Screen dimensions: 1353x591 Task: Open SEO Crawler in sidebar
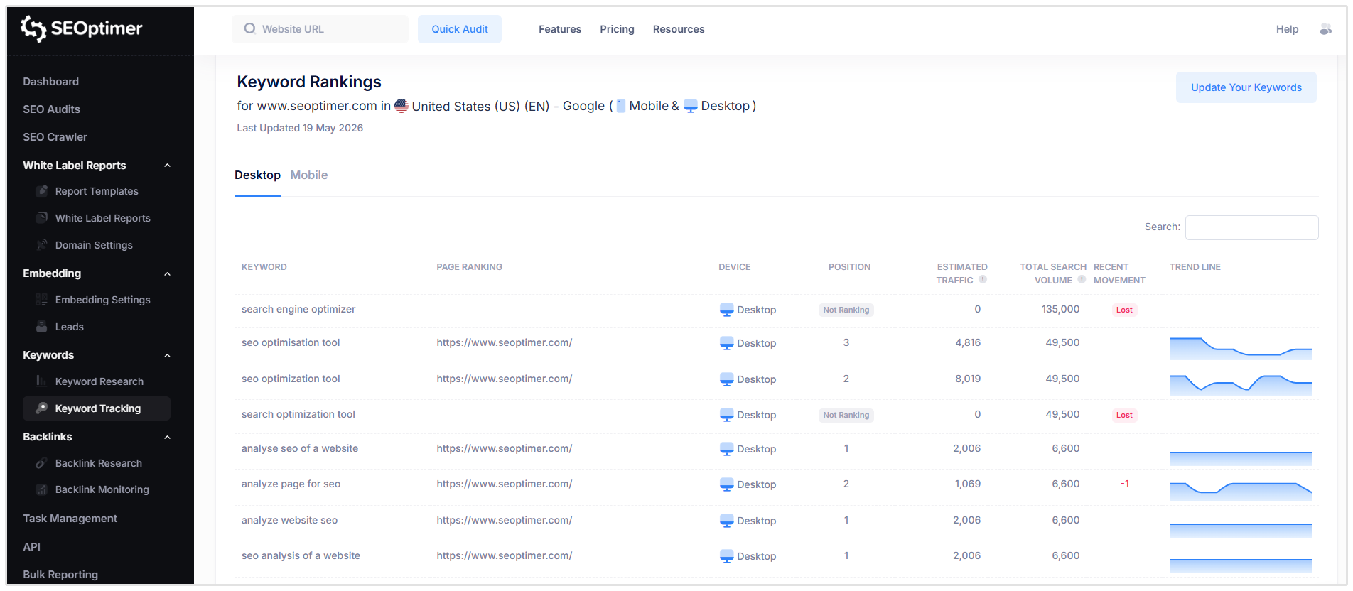tap(55, 137)
